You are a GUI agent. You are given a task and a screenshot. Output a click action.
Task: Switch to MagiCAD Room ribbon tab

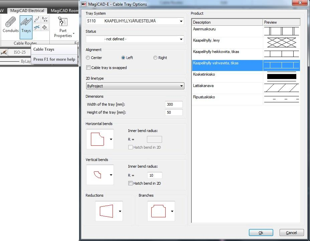pos(64,11)
